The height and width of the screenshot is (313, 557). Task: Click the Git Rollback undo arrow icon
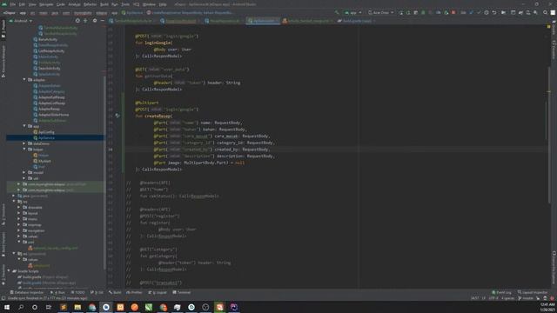pyautogui.click(x=494, y=12)
